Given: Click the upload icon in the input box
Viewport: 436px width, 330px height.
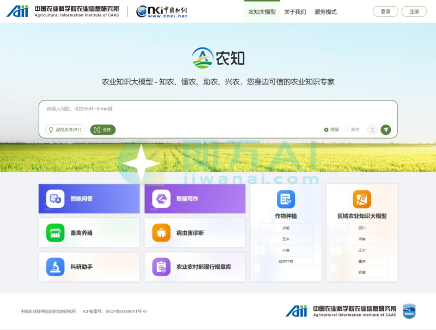Looking at the screenshot, I should coord(372,130).
